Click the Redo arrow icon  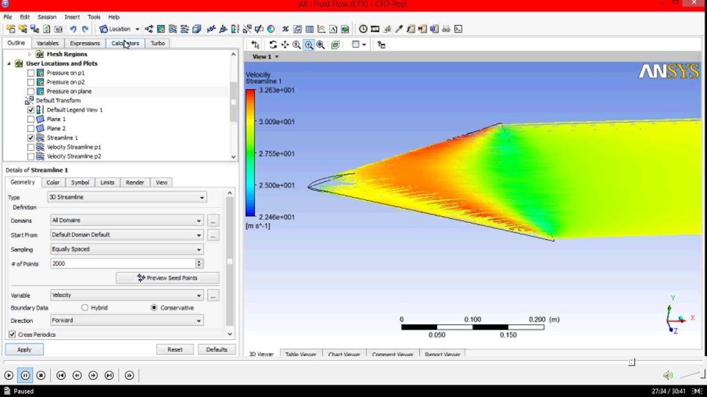pyautogui.click(x=85, y=29)
